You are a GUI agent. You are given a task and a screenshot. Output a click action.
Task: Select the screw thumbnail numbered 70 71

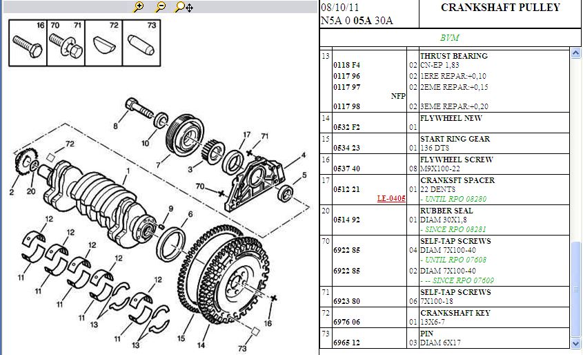tap(66, 42)
